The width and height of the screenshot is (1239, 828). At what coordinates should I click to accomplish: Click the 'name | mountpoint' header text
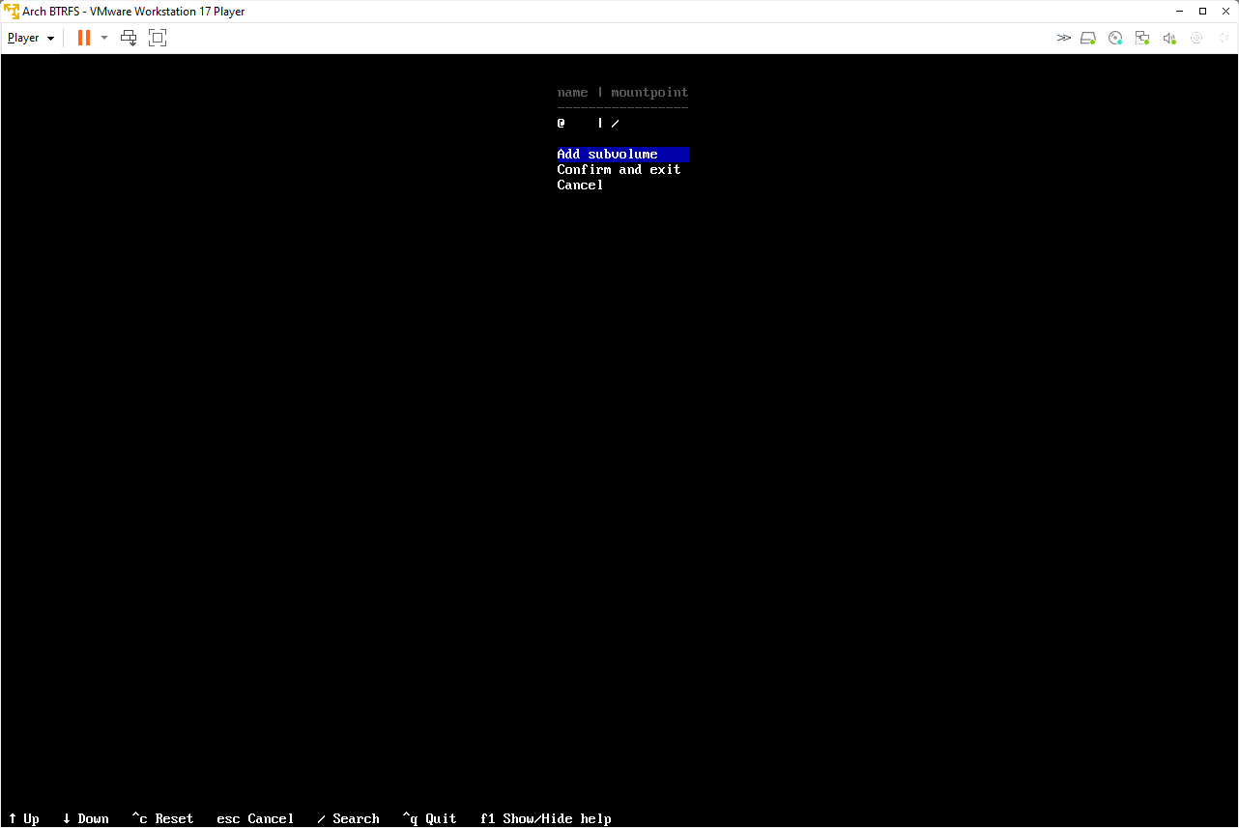(x=622, y=93)
